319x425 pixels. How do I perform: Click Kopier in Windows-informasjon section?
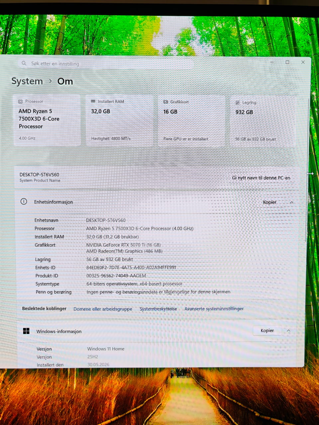[x=267, y=331]
